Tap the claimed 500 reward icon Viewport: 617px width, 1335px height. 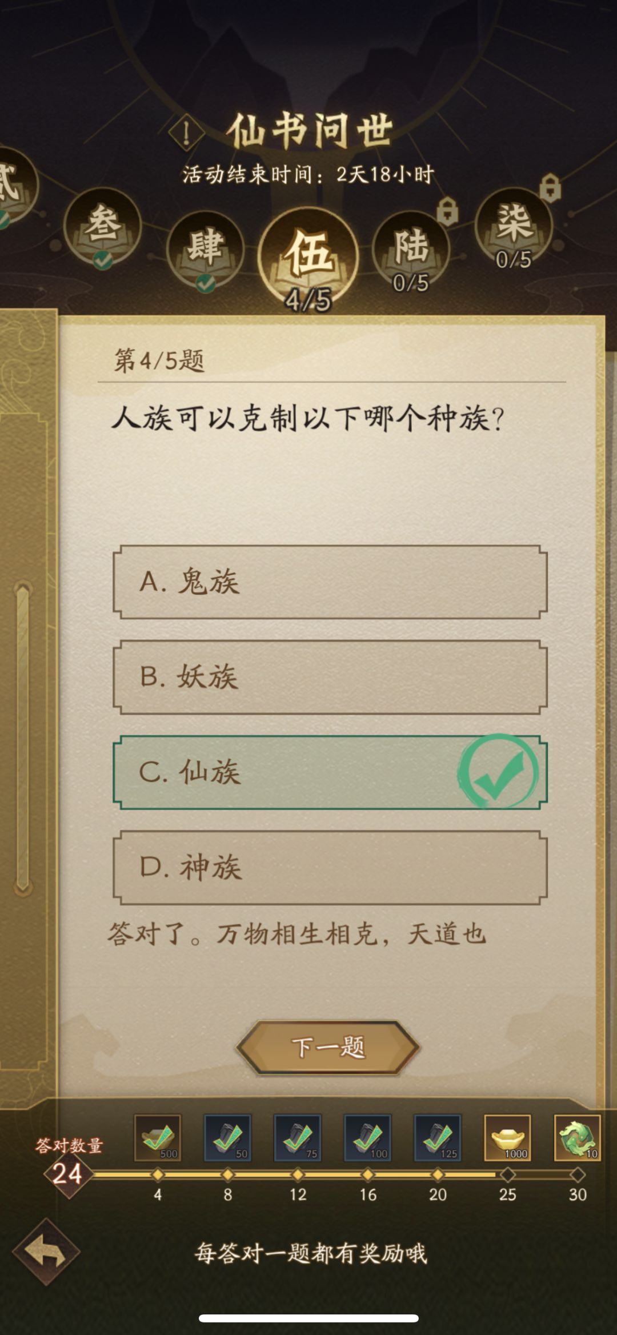pos(158,1138)
